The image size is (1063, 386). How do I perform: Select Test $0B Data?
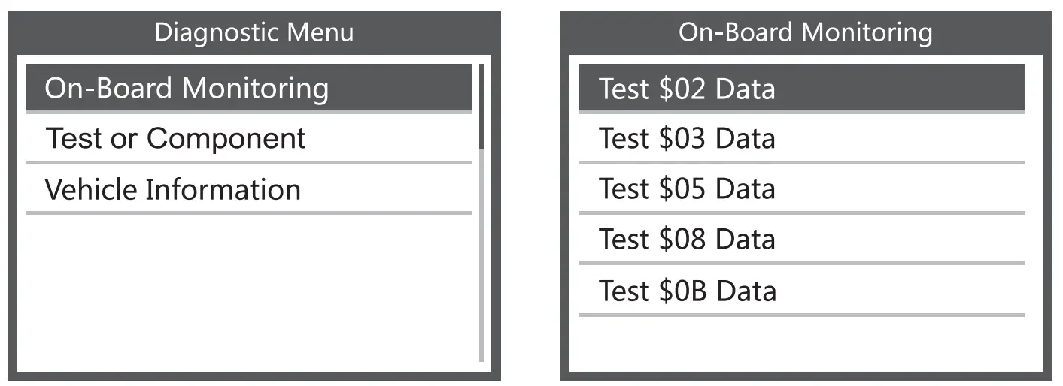point(800,291)
